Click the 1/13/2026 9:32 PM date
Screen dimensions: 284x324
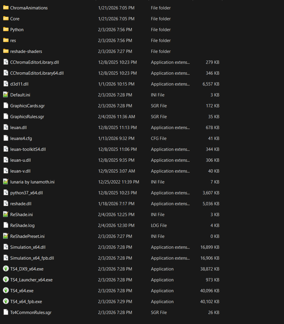pos(116,138)
